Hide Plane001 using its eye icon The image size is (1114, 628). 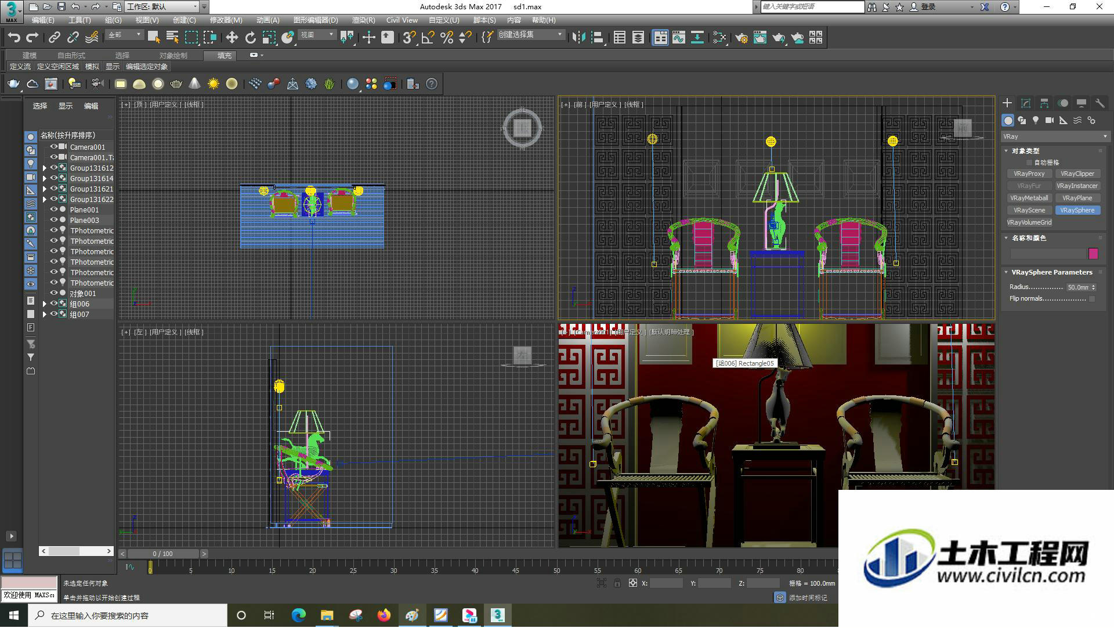tap(53, 210)
